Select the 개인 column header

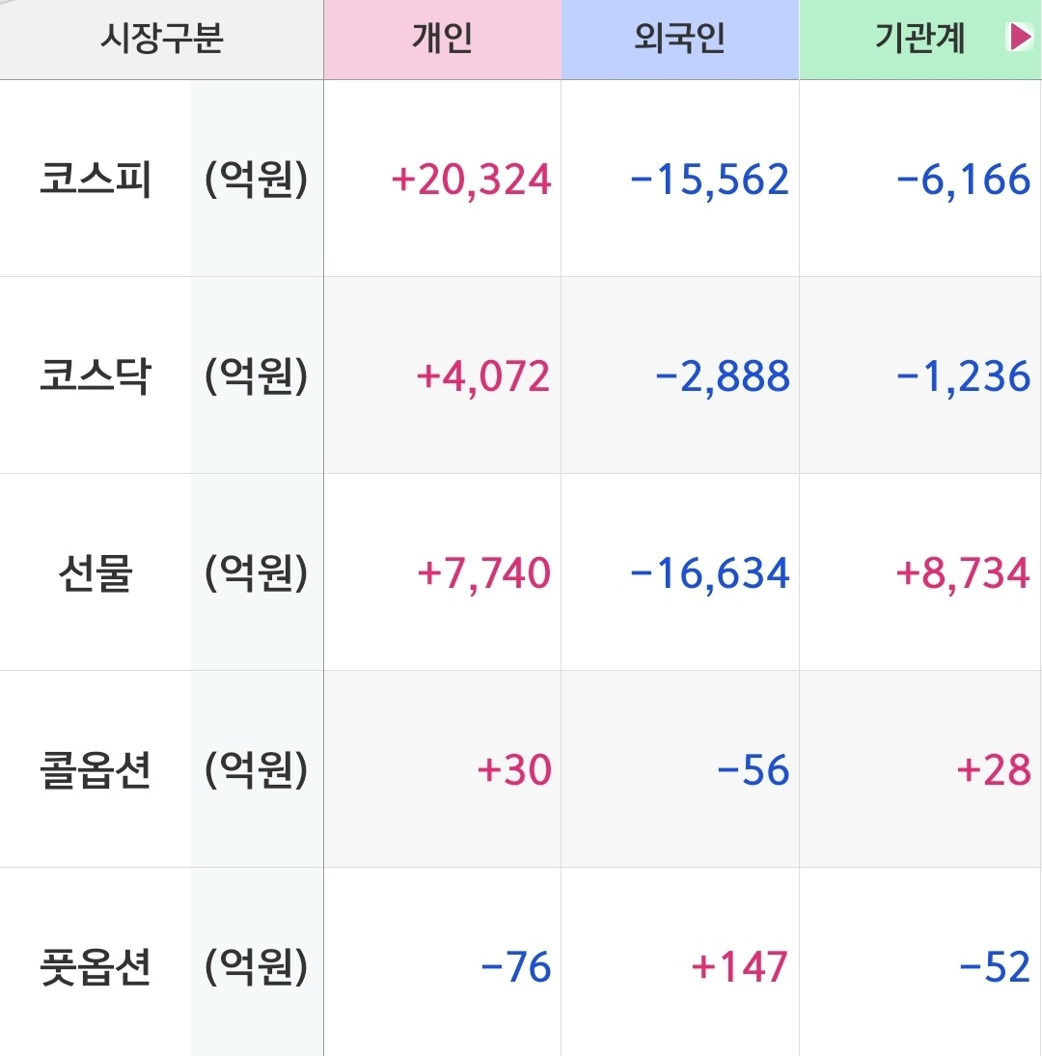point(442,39)
